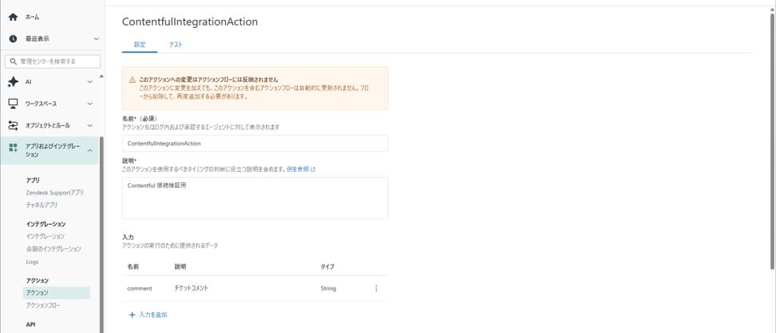Click the 入力を追加 button
This screenshot has width=776, height=333.
point(148,315)
